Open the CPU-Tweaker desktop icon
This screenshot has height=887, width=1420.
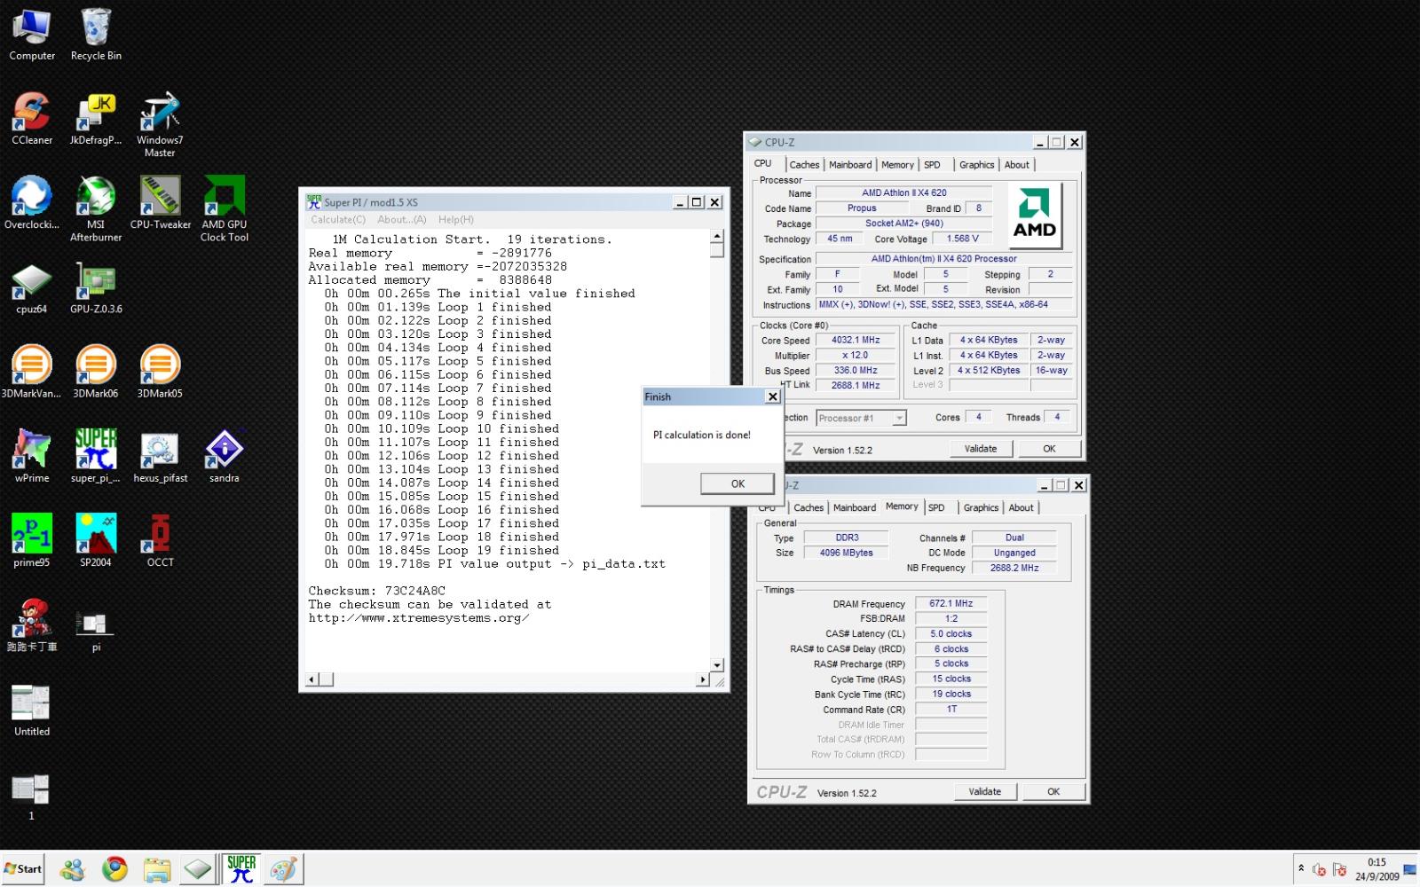(x=160, y=203)
